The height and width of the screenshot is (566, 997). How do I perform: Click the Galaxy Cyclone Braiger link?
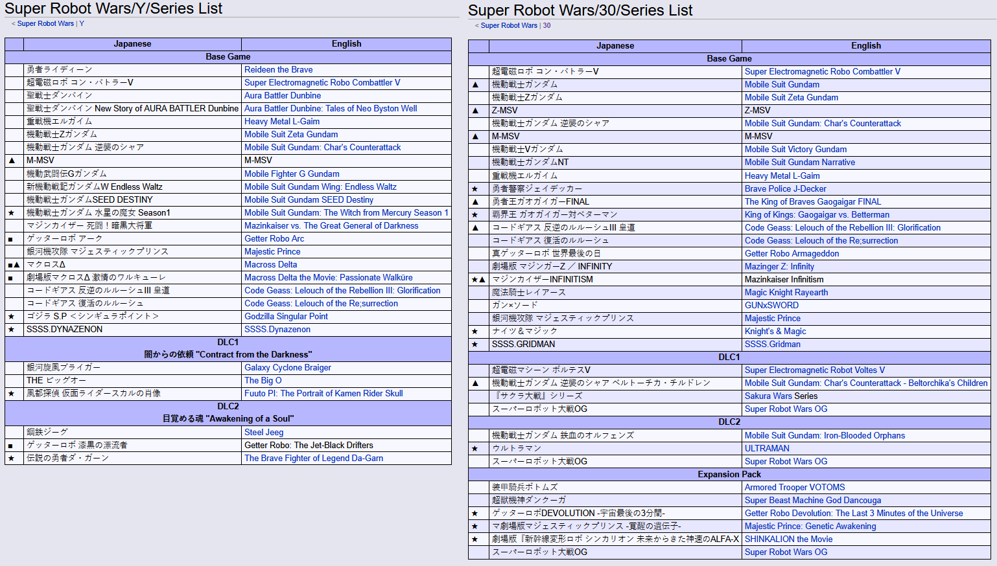[288, 368]
